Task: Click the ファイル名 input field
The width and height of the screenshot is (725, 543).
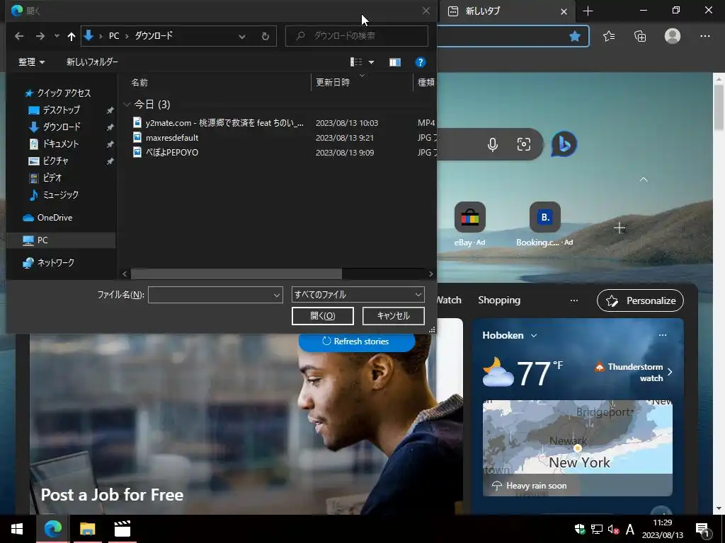Action: (210, 295)
